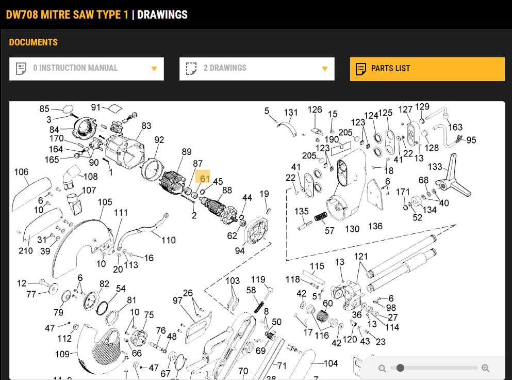
Task: Click the Parts List document icon
Action: pos(361,69)
